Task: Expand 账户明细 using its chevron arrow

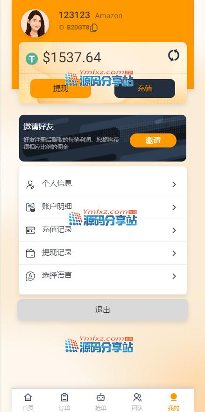Action: pyautogui.click(x=174, y=207)
